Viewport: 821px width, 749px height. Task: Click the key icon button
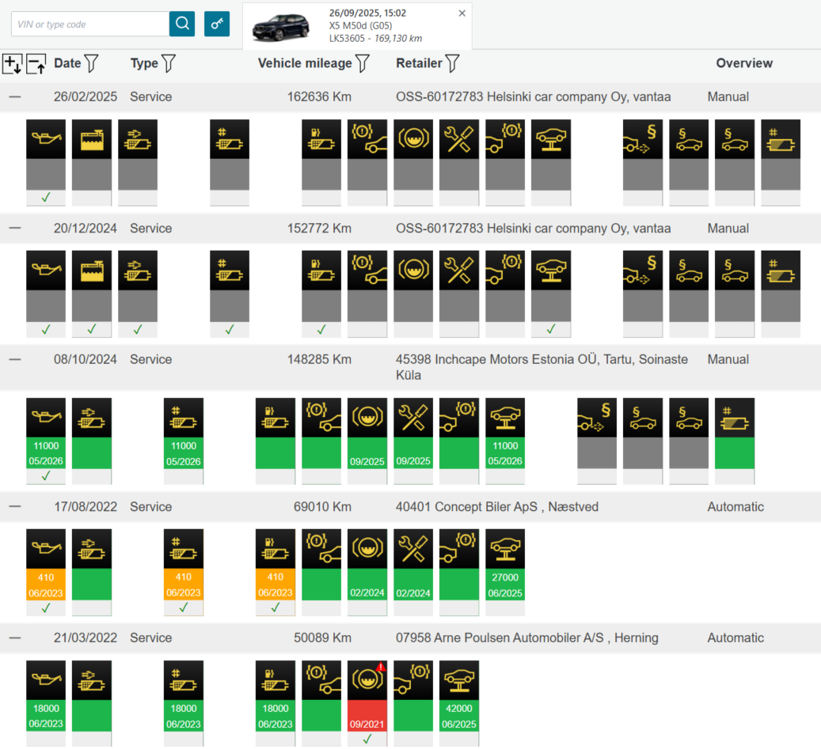(217, 24)
